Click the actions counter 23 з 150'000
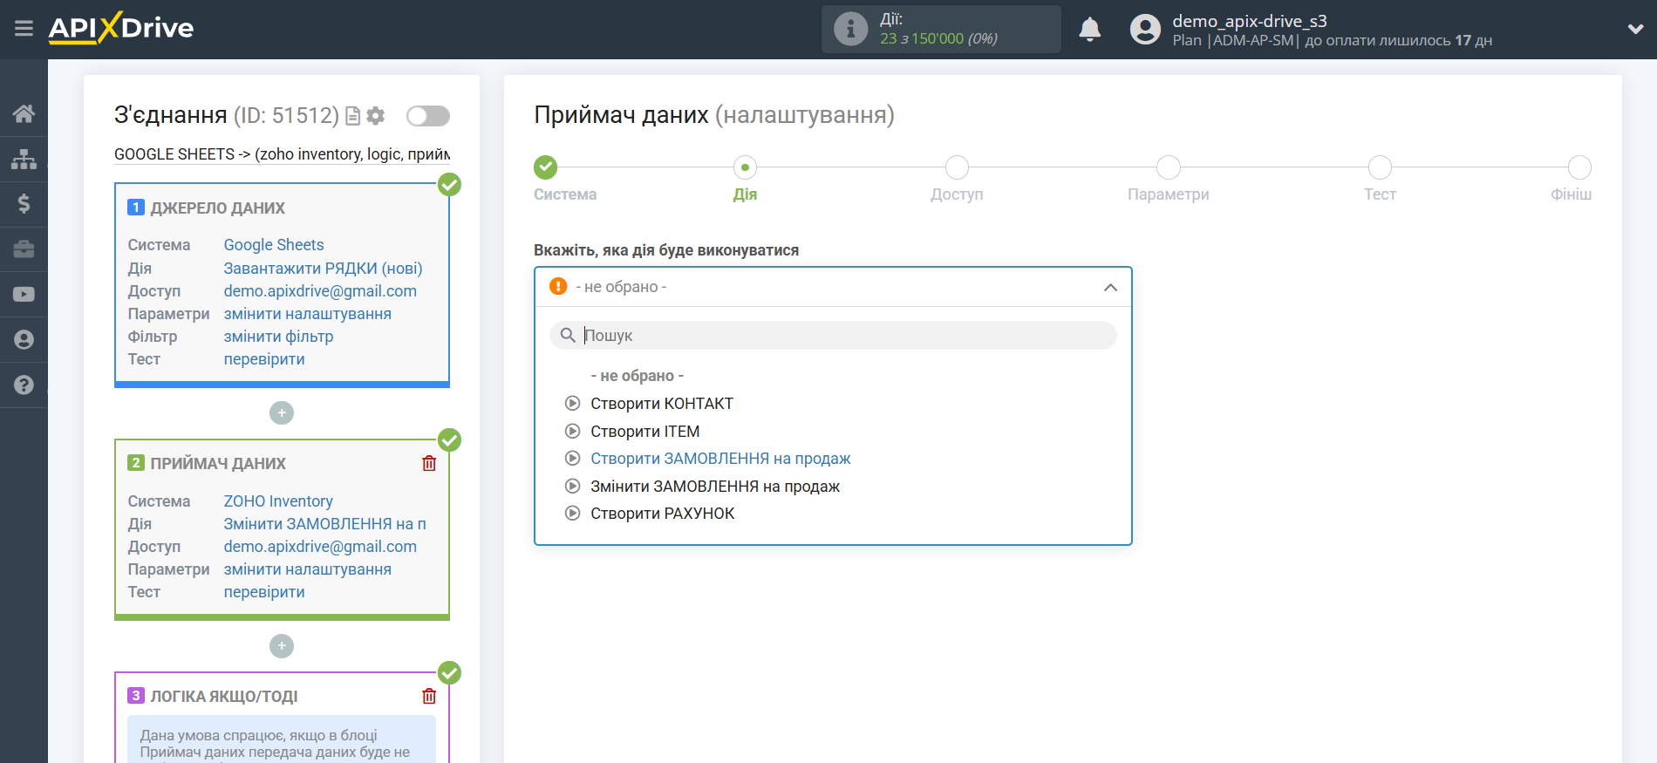Image resolution: width=1657 pixels, height=763 pixels. pyautogui.click(x=938, y=38)
